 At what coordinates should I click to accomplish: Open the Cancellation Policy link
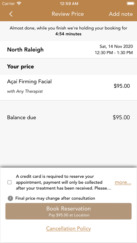pyautogui.click(x=68, y=228)
